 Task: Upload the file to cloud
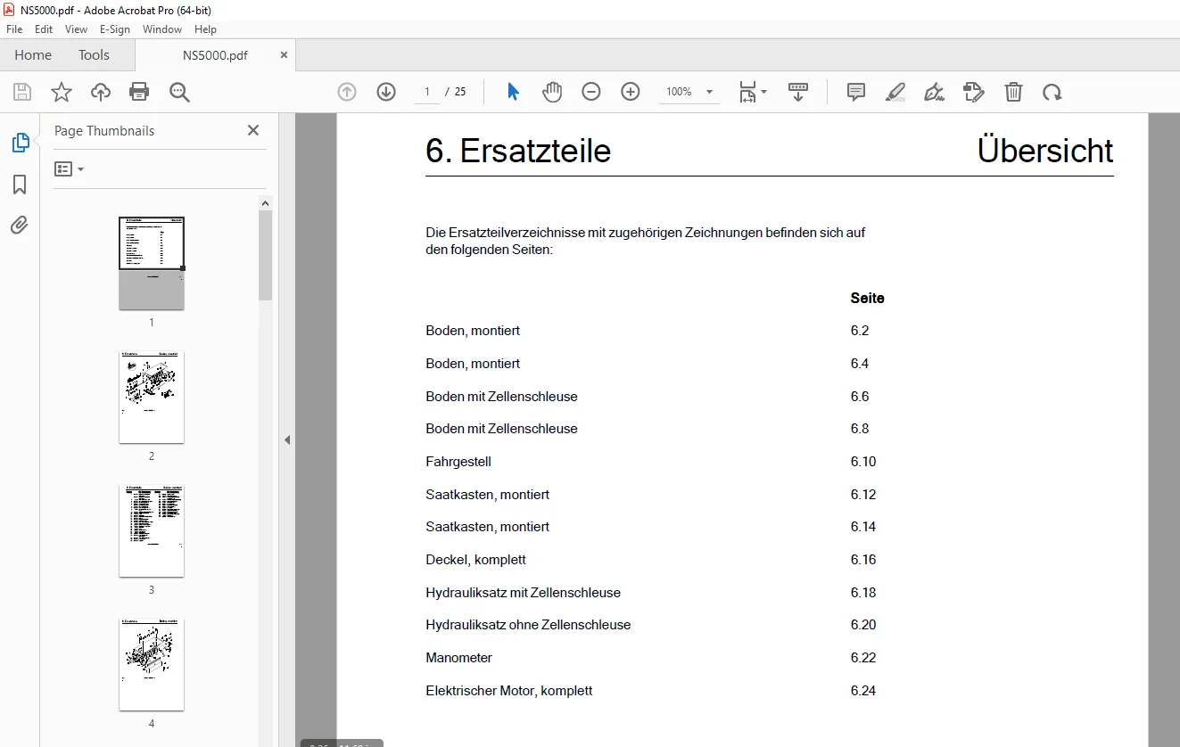click(x=101, y=92)
